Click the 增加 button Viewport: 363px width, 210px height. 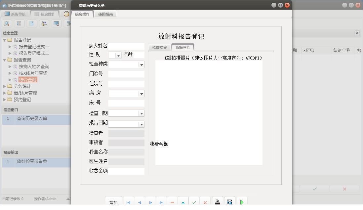113,202
